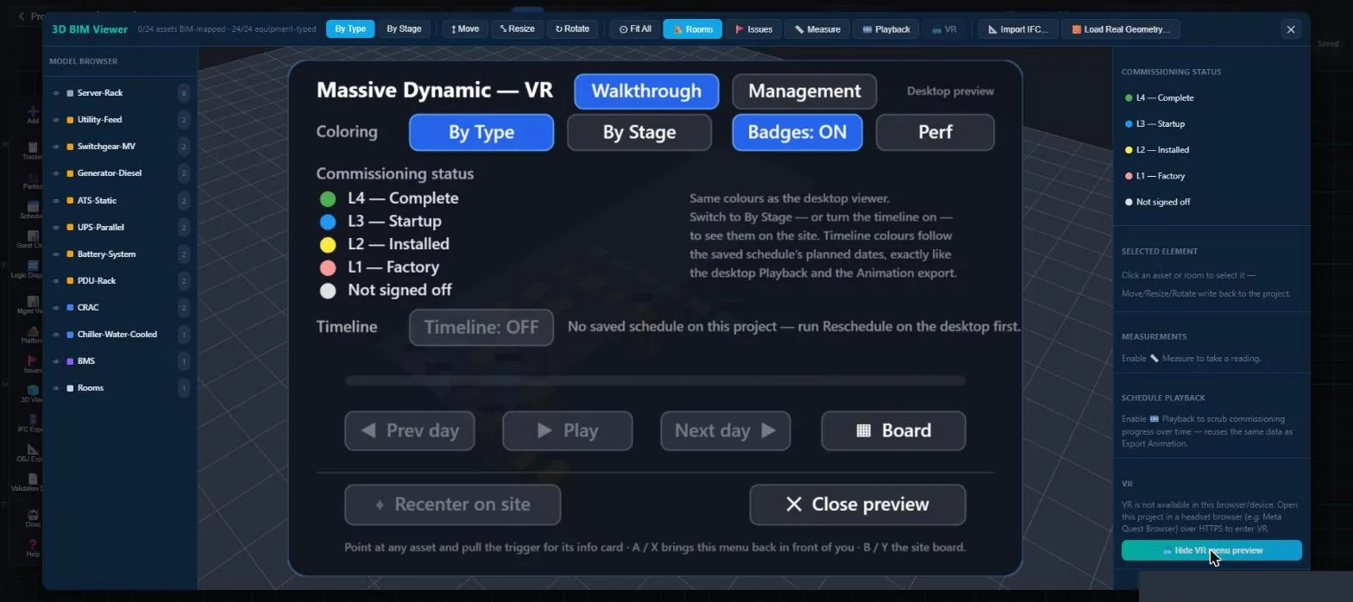Click Server-Rack count badge

coord(183,93)
